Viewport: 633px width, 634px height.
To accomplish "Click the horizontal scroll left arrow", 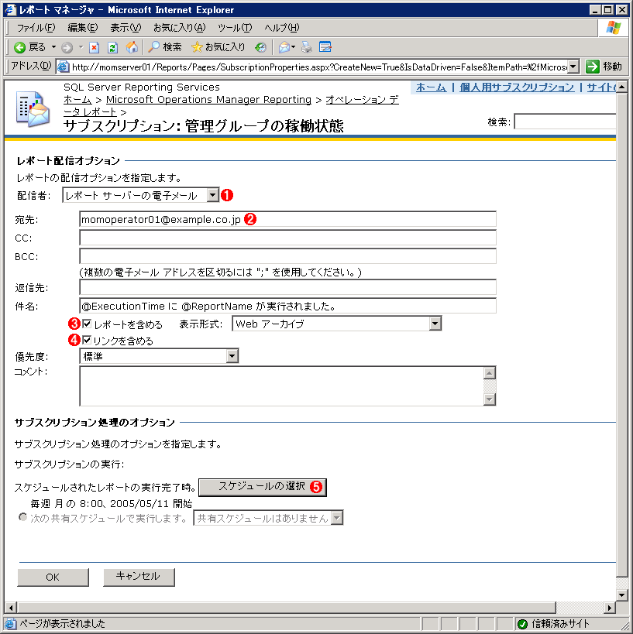I will pos(11,608).
